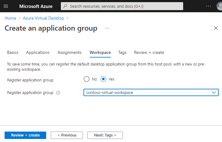Show info tooltip for Register application group
Viewport: 222px width, 142px height.
click(x=58, y=93)
